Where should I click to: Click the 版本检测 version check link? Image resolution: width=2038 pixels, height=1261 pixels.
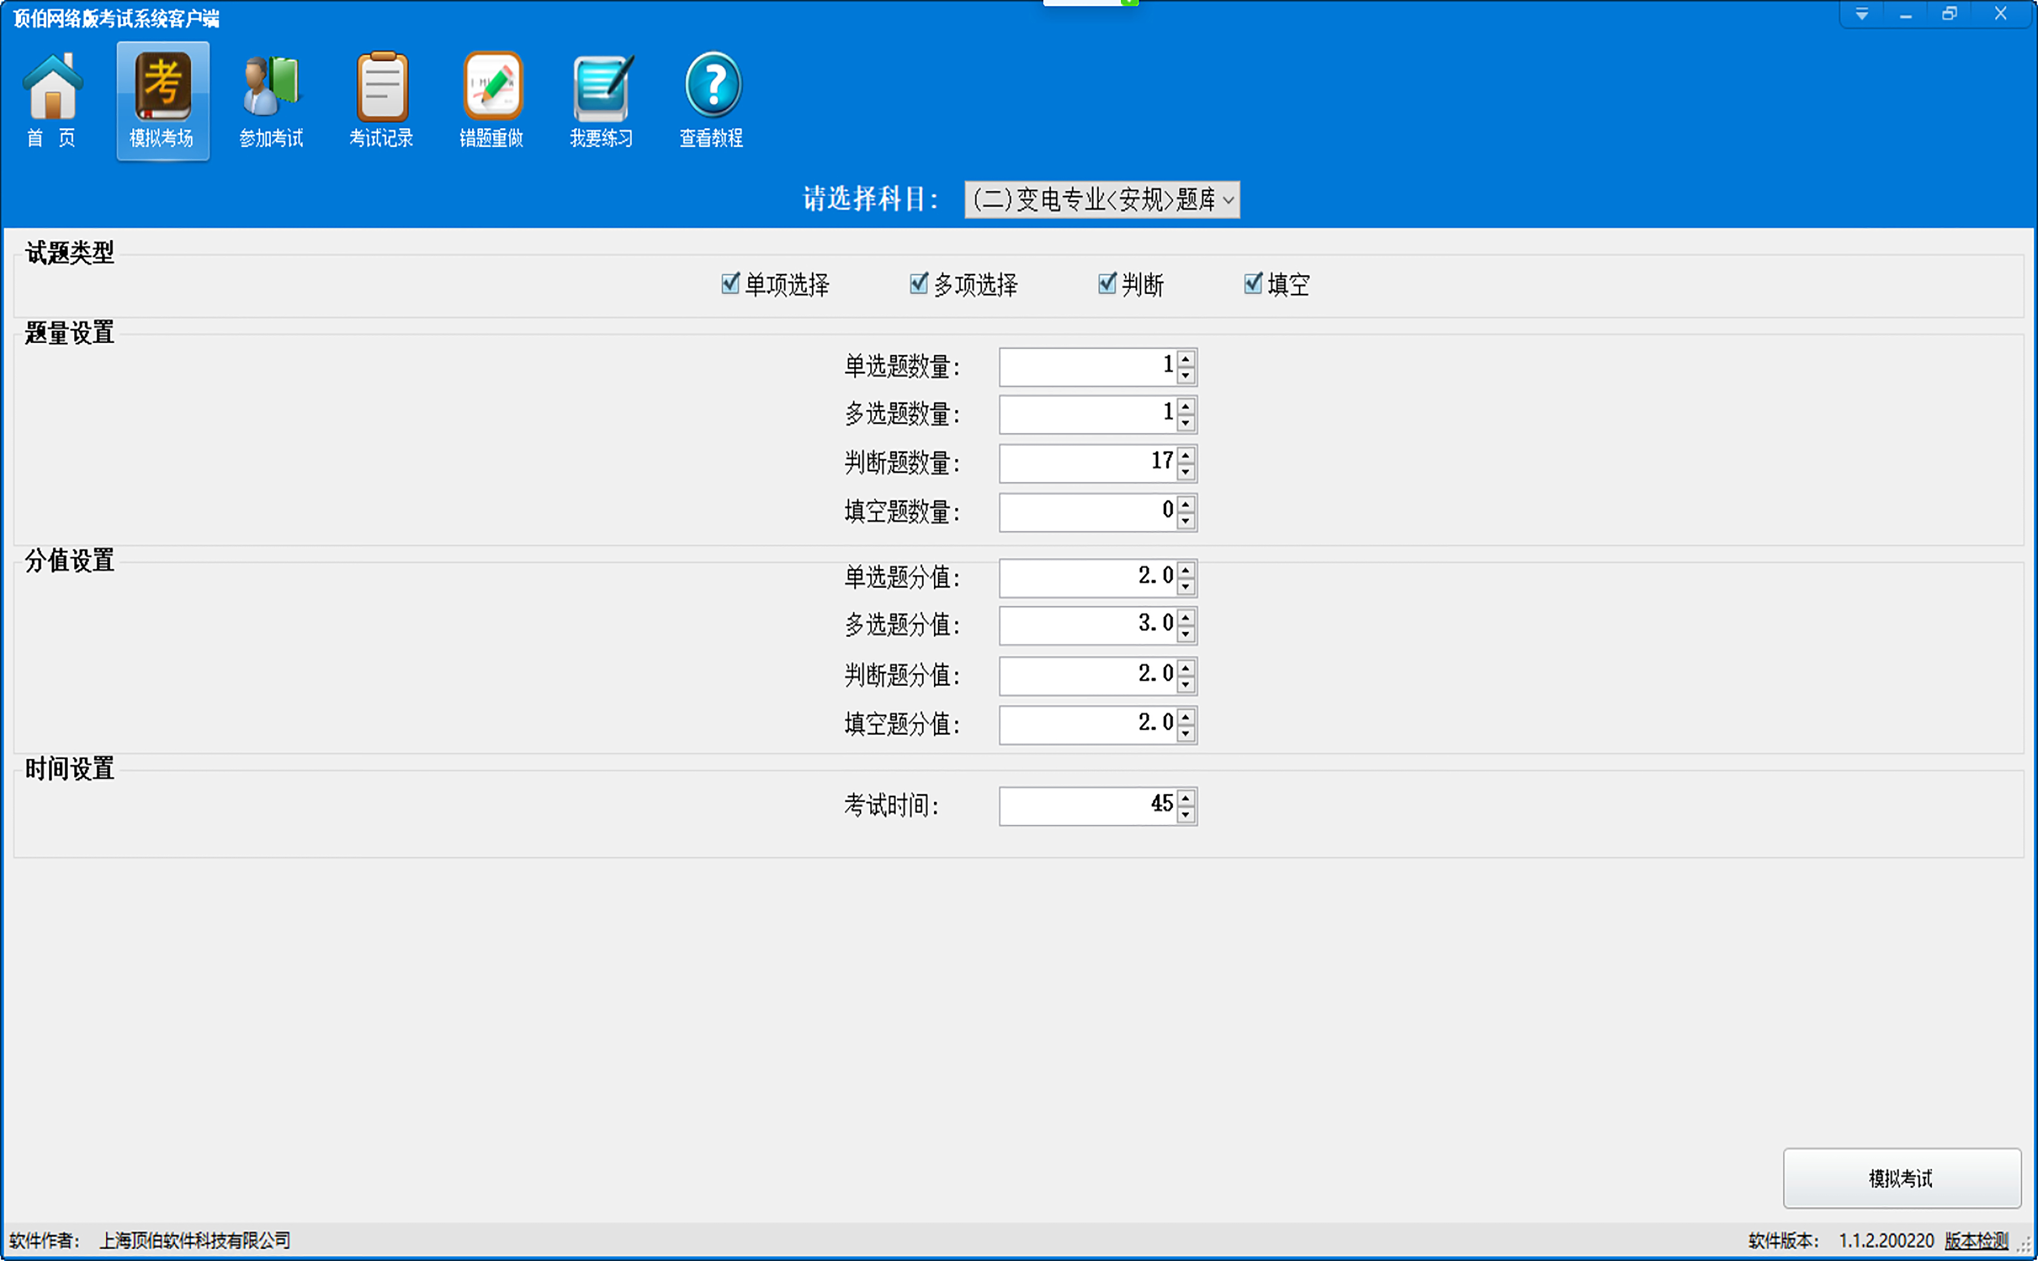[x=1976, y=1240]
